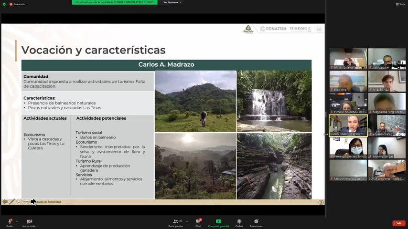Screen dimensions: 408x229
Task: Click the Carlos A. Madrazo header bar
Action: [166, 65]
